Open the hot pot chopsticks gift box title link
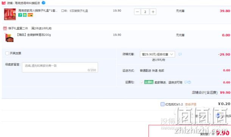The width and height of the screenshot is (231, 137). 38,11
